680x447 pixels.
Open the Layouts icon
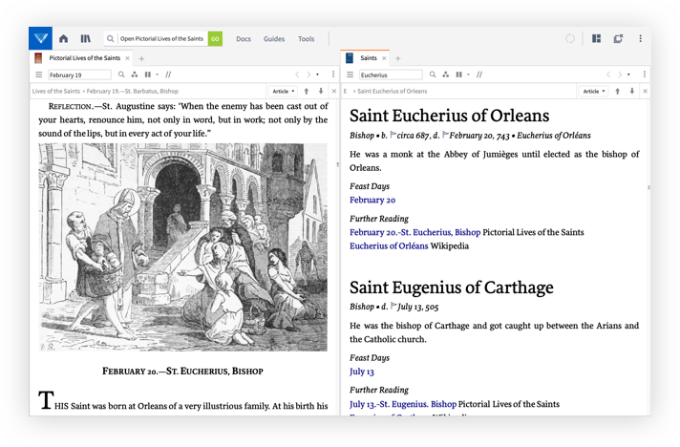[x=597, y=38]
